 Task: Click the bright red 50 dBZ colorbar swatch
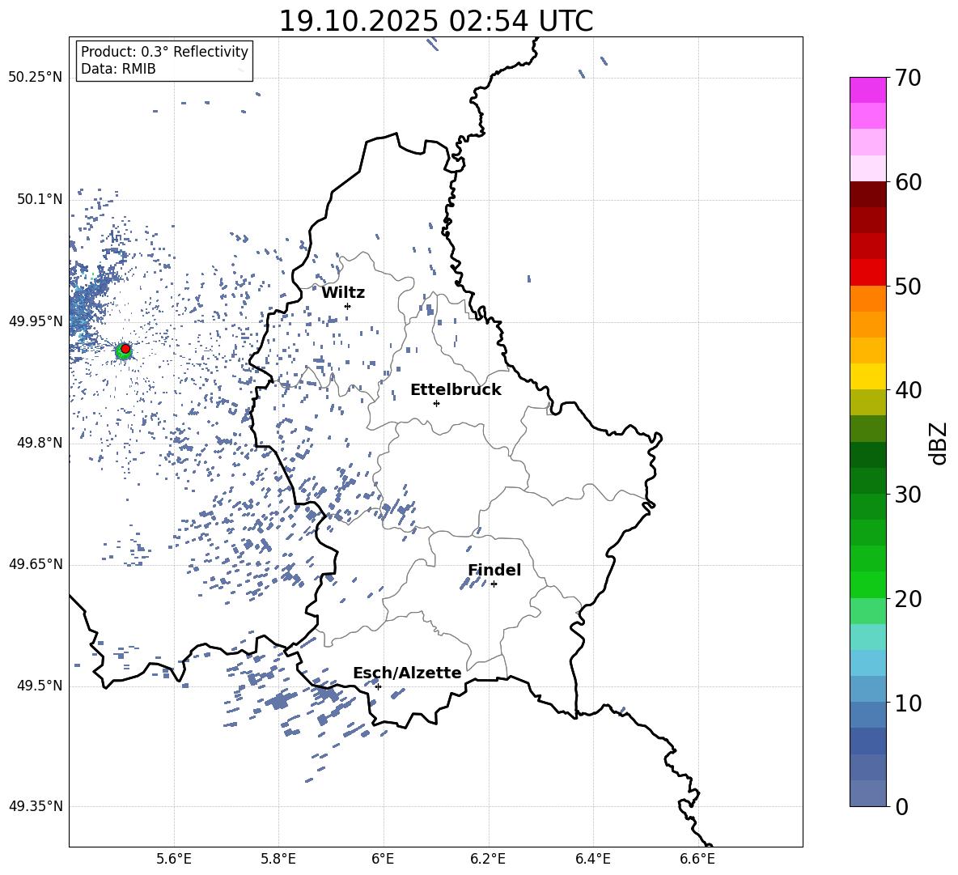point(868,273)
